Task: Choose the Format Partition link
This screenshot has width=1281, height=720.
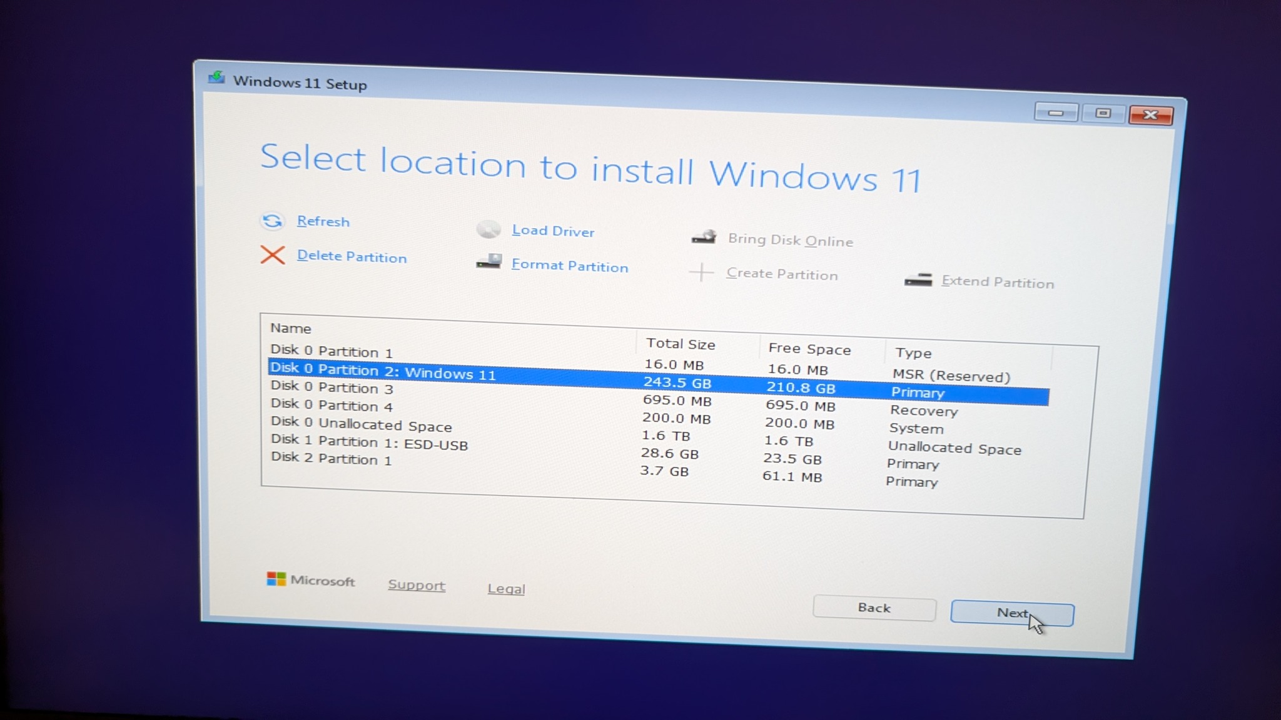Action: pos(570,266)
